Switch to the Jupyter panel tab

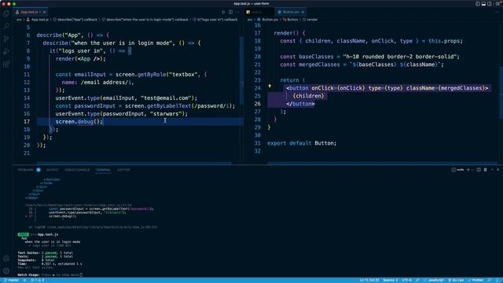[123, 170]
